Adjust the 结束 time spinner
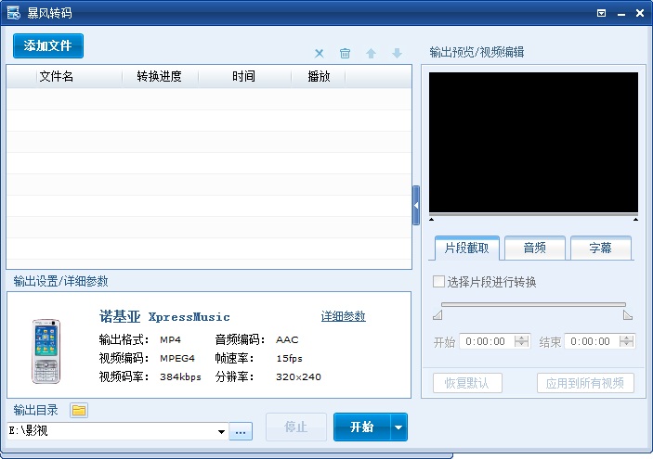This screenshot has width=653, height=459. point(627,341)
